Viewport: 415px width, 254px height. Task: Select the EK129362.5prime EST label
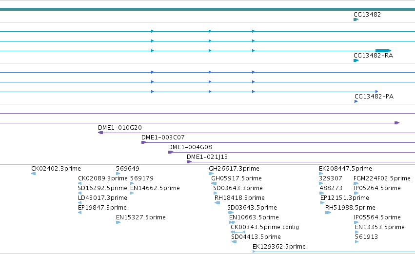(279, 247)
